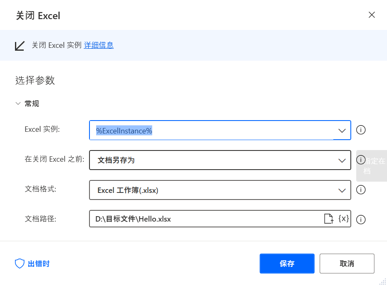
Task: Collapse the 常规 section
Action: click(x=17, y=104)
